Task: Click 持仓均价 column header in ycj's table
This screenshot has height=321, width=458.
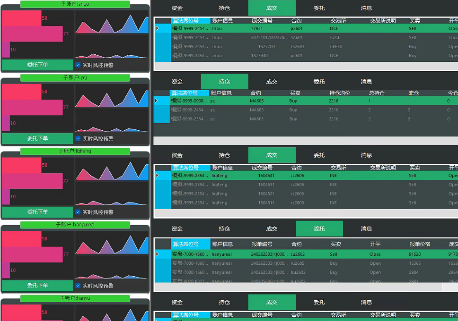Action: click(x=339, y=93)
